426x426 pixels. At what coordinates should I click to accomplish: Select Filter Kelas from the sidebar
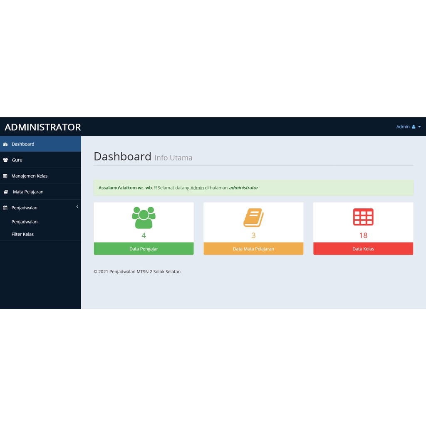pos(22,234)
